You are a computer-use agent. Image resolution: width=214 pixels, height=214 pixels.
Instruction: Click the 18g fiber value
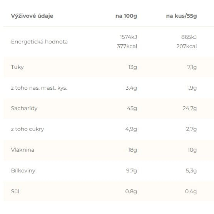tap(132, 150)
